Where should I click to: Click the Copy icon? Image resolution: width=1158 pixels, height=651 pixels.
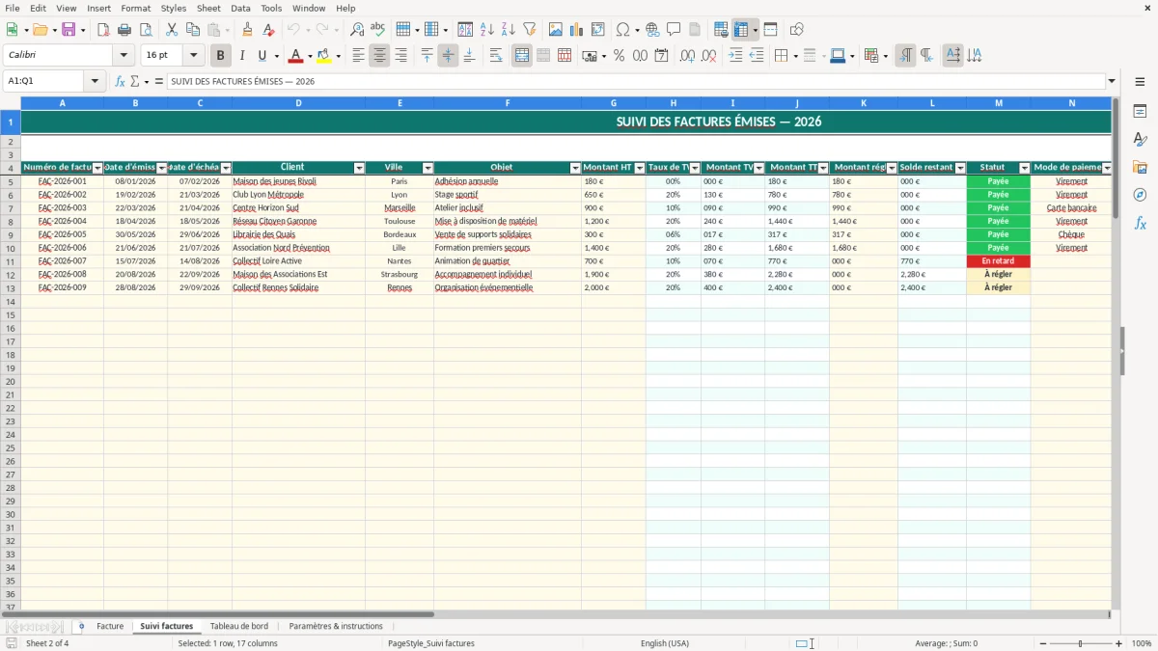pyautogui.click(x=193, y=30)
